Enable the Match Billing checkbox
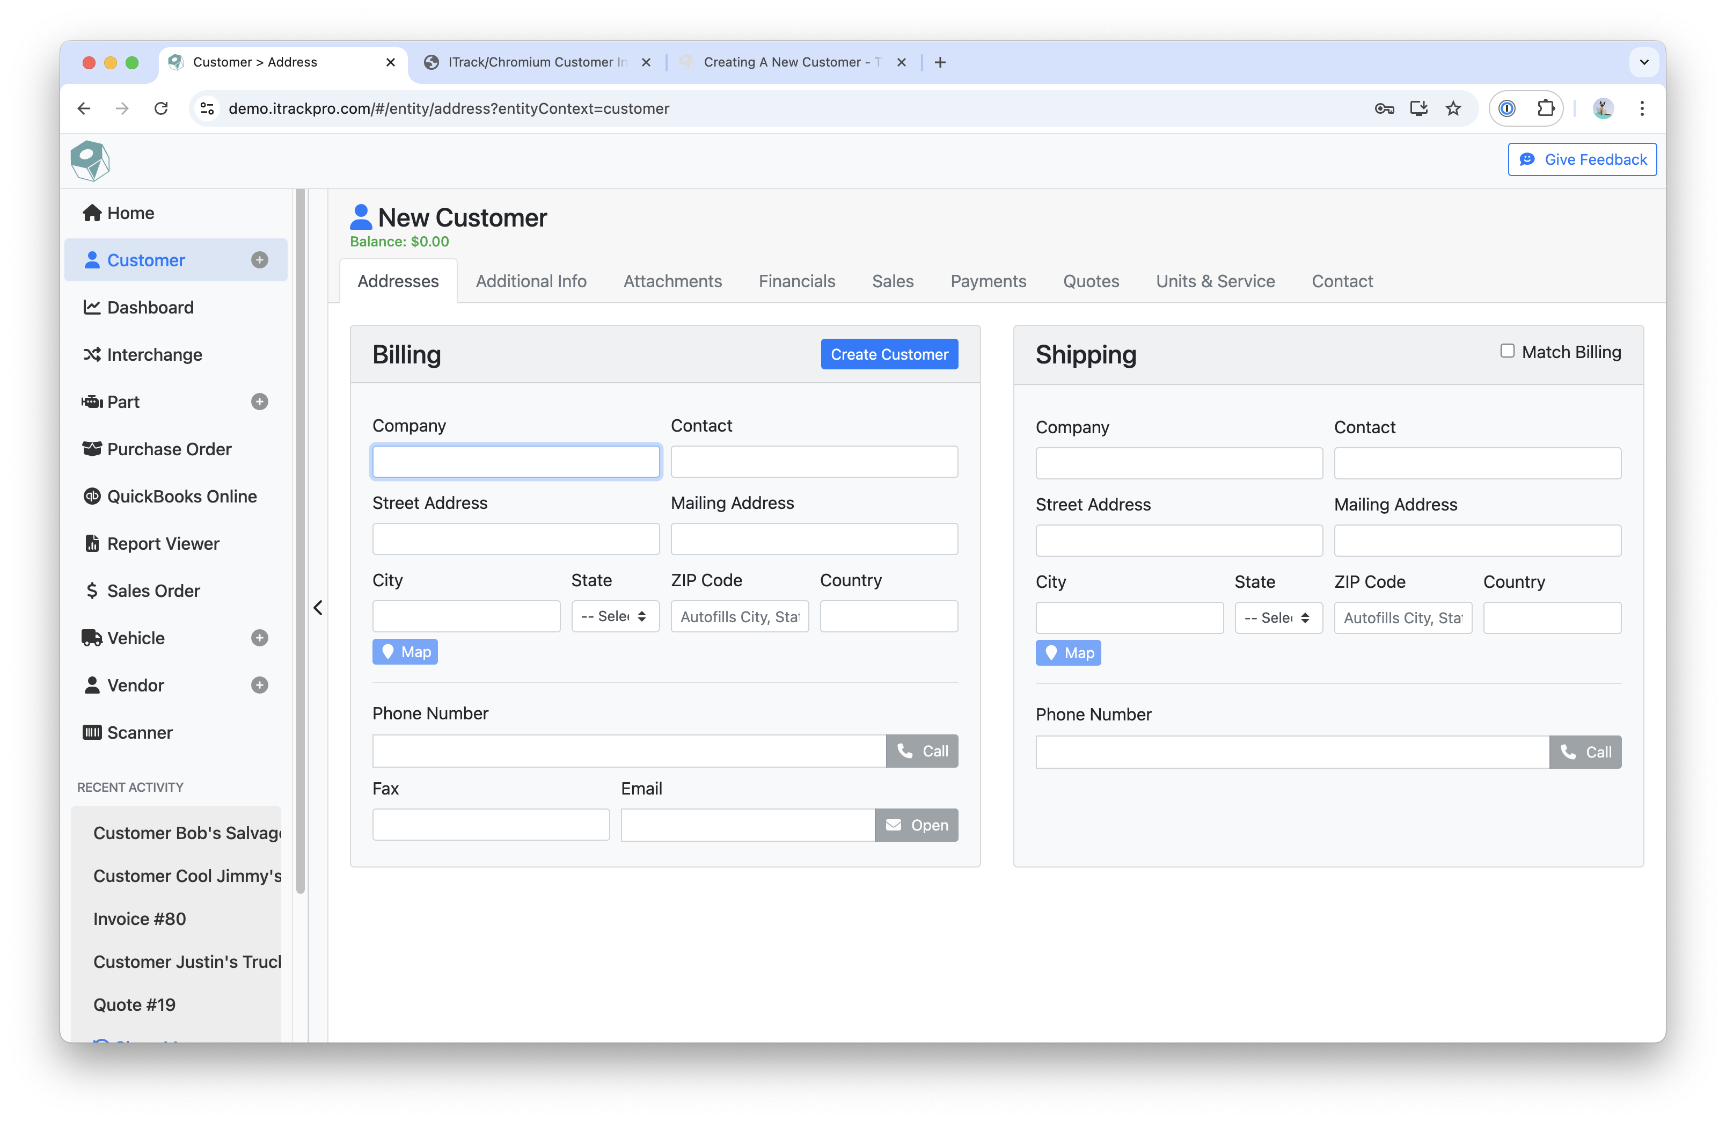The image size is (1726, 1122). click(1508, 351)
